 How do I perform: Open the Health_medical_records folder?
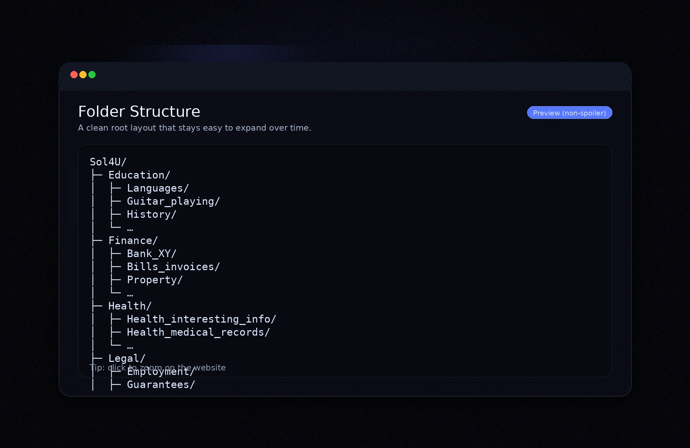(198, 332)
